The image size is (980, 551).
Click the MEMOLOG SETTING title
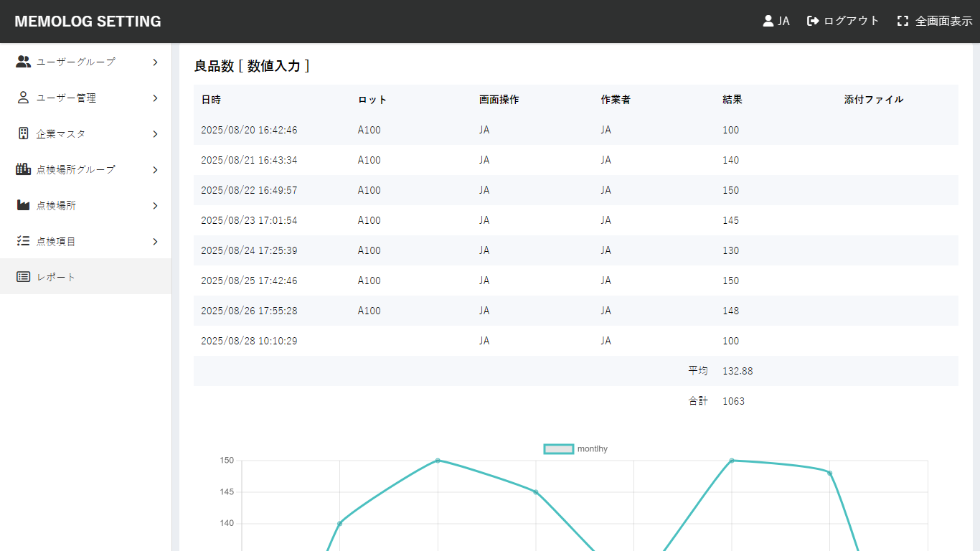pos(88,22)
